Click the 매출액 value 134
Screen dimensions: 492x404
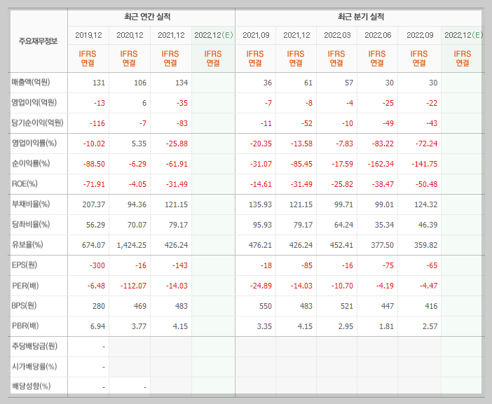(182, 83)
